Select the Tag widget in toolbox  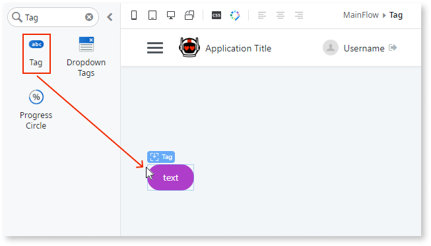(x=36, y=53)
